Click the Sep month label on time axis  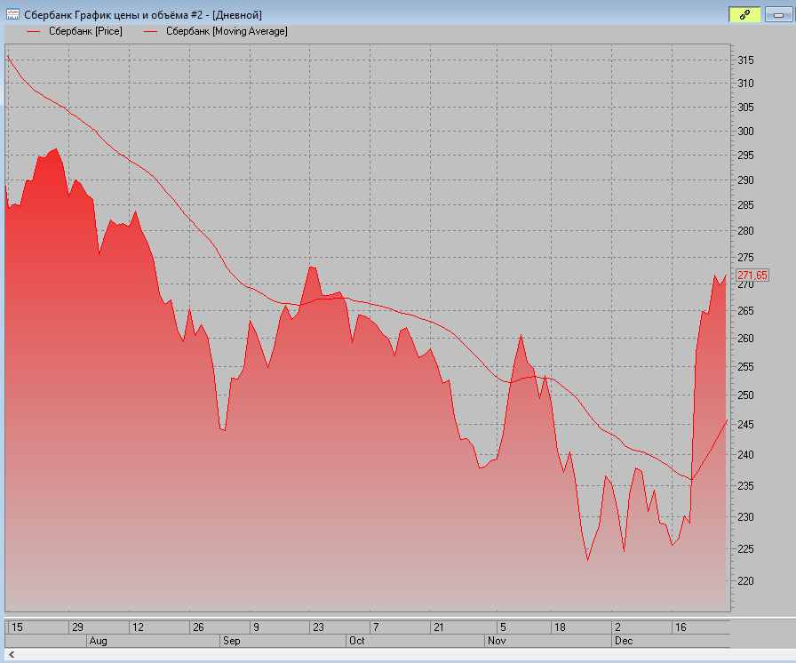coord(232,641)
